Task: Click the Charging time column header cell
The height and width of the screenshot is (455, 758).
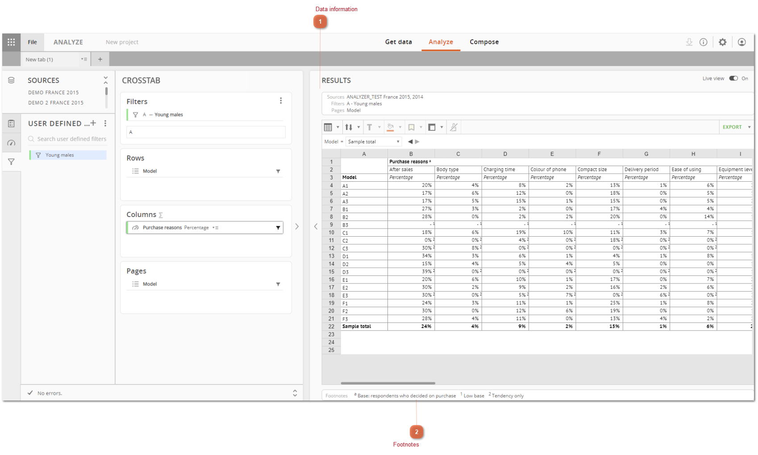Action: (505, 170)
